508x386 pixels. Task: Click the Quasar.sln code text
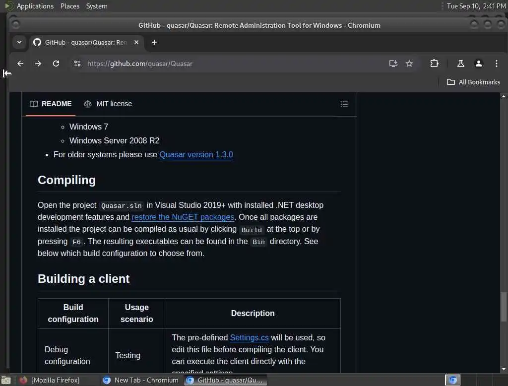click(x=121, y=205)
